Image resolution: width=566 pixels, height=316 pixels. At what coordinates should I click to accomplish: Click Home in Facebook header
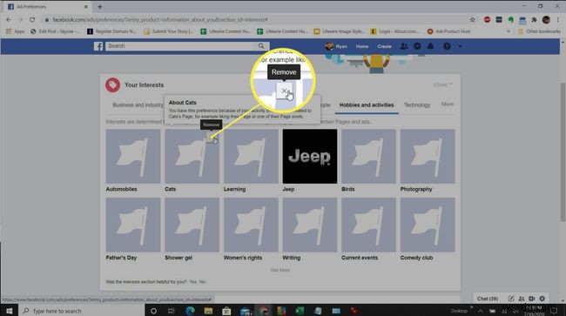click(x=362, y=46)
